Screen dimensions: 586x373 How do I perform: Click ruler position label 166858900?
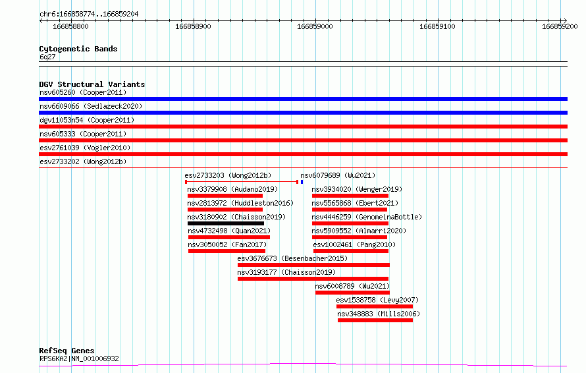pyautogui.click(x=193, y=26)
